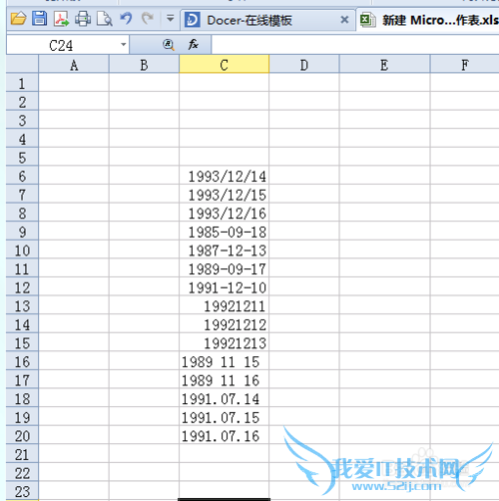499x501 pixels.
Task: Select column A header
Action: click(x=74, y=64)
